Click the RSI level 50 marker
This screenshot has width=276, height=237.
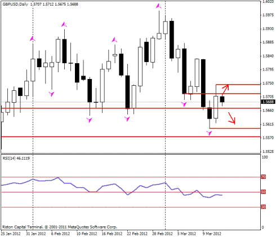(264, 192)
